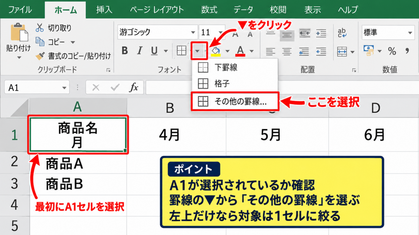Click the merge and center icon

click(342, 51)
